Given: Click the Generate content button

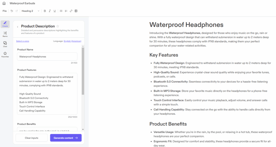Looking at the screenshot, I should [x=66, y=138].
